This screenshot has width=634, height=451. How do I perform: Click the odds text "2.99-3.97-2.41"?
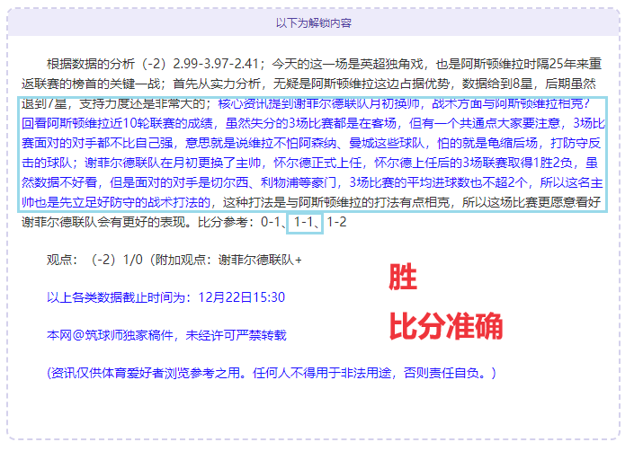[x=216, y=64]
